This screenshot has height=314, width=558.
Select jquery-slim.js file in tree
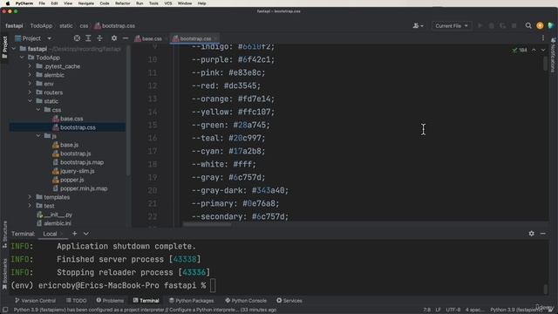point(78,171)
